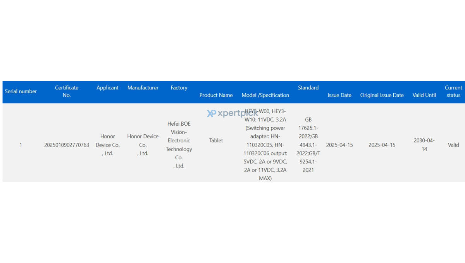Click the Product Name column header
Screen dimensions: 465x263
click(x=216, y=95)
